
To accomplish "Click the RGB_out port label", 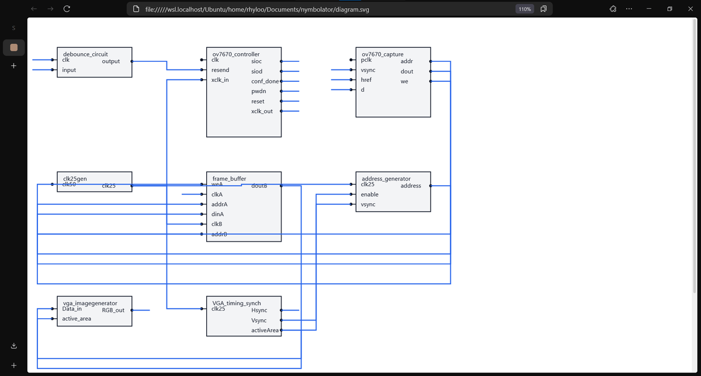I will pos(113,311).
